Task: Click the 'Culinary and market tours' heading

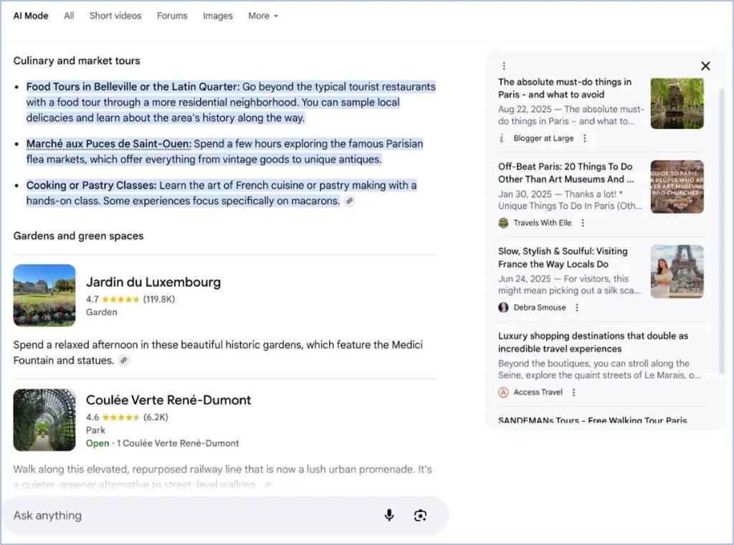Action: (77, 61)
